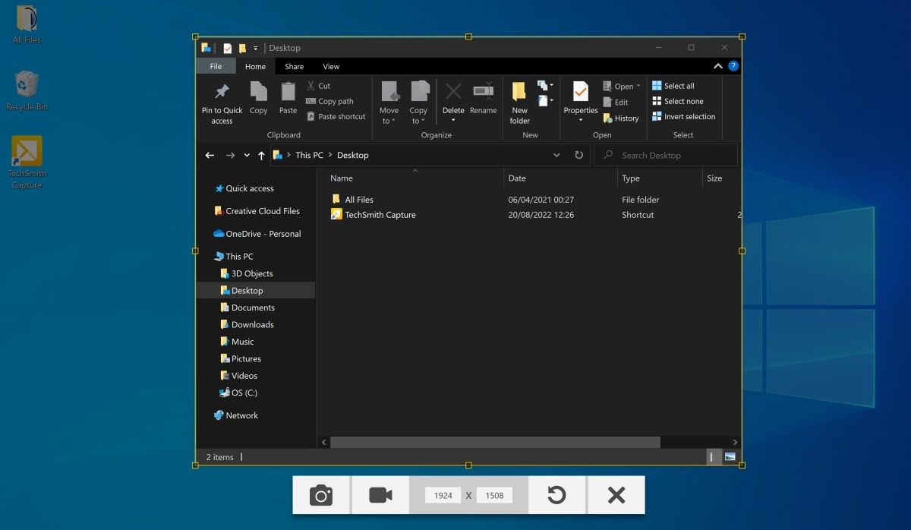Capture a screenshot with the camera icon
The height and width of the screenshot is (530, 911).
point(321,494)
